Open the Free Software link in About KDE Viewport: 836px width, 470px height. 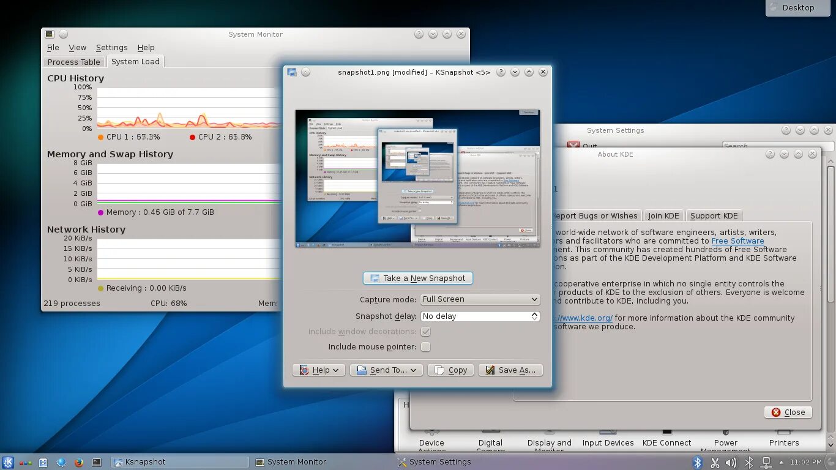pyautogui.click(x=737, y=241)
